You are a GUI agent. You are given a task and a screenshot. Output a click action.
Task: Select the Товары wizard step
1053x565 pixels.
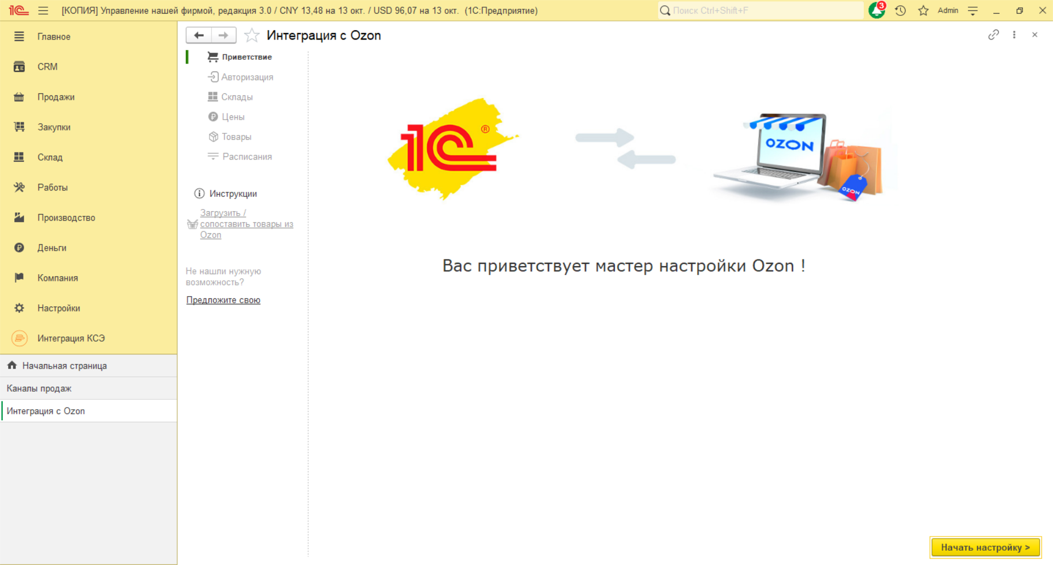(x=230, y=137)
